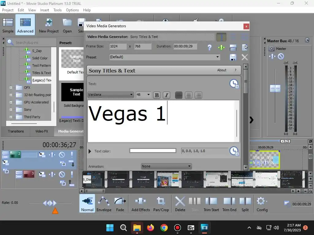
Task: Open the Animation dropdown set to None
Action: click(167, 166)
